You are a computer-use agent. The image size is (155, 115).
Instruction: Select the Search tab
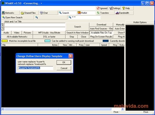tap(67, 13)
